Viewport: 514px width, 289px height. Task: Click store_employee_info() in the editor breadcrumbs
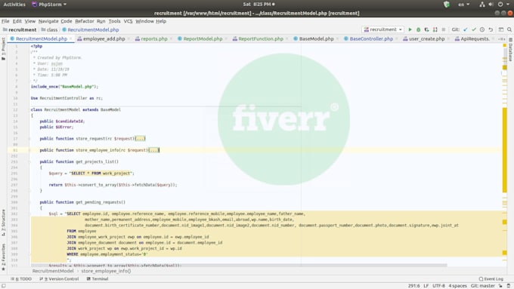point(106,271)
